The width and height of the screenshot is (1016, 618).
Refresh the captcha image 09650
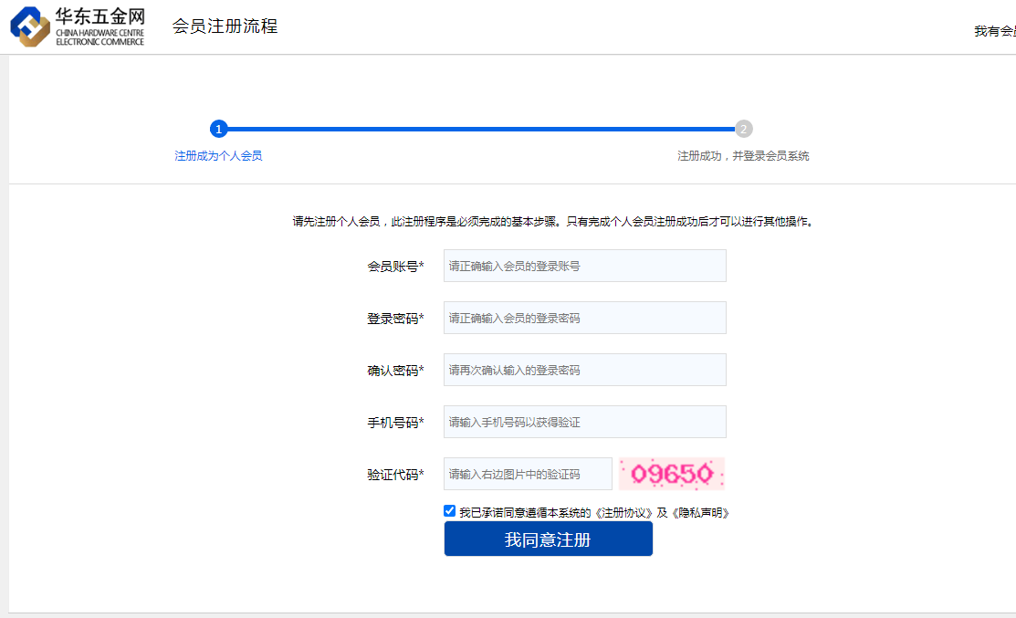pyautogui.click(x=672, y=474)
